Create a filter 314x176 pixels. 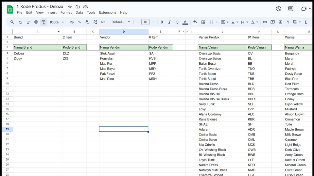tap(288, 22)
